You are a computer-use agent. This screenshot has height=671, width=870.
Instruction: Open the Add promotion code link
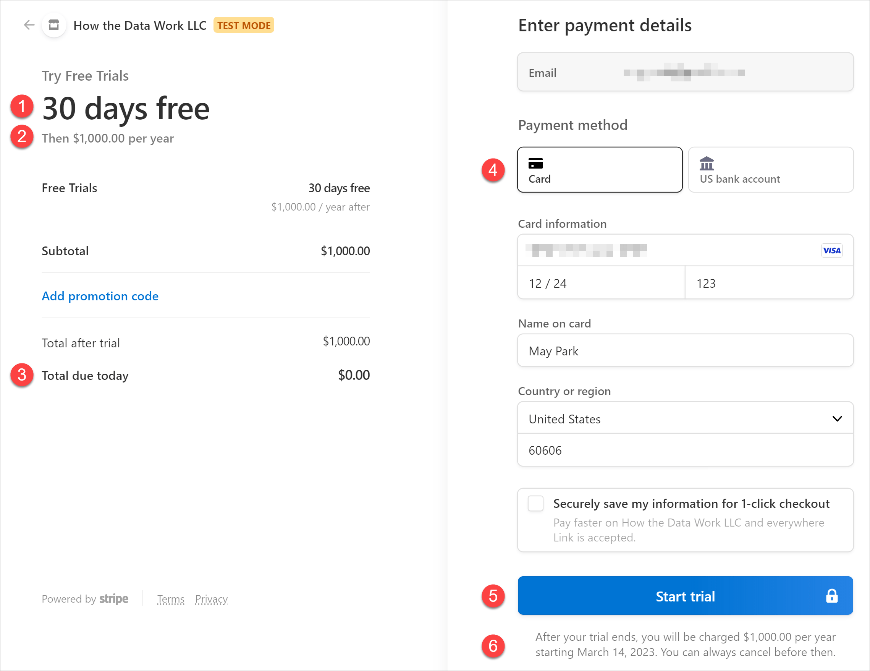pos(100,296)
